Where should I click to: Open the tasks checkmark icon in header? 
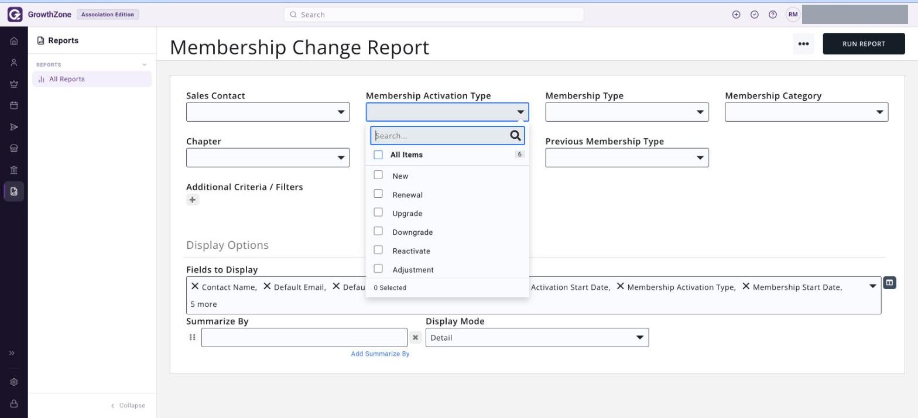pyautogui.click(x=755, y=15)
